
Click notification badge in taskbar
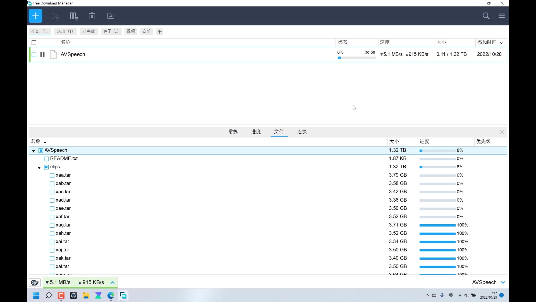pyautogui.click(x=501, y=295)
